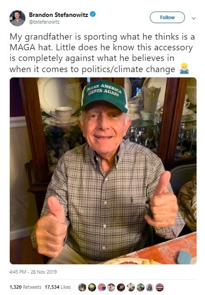Open the grandfather photo in the tweet
205x295 pixels.
coord(103,171)
